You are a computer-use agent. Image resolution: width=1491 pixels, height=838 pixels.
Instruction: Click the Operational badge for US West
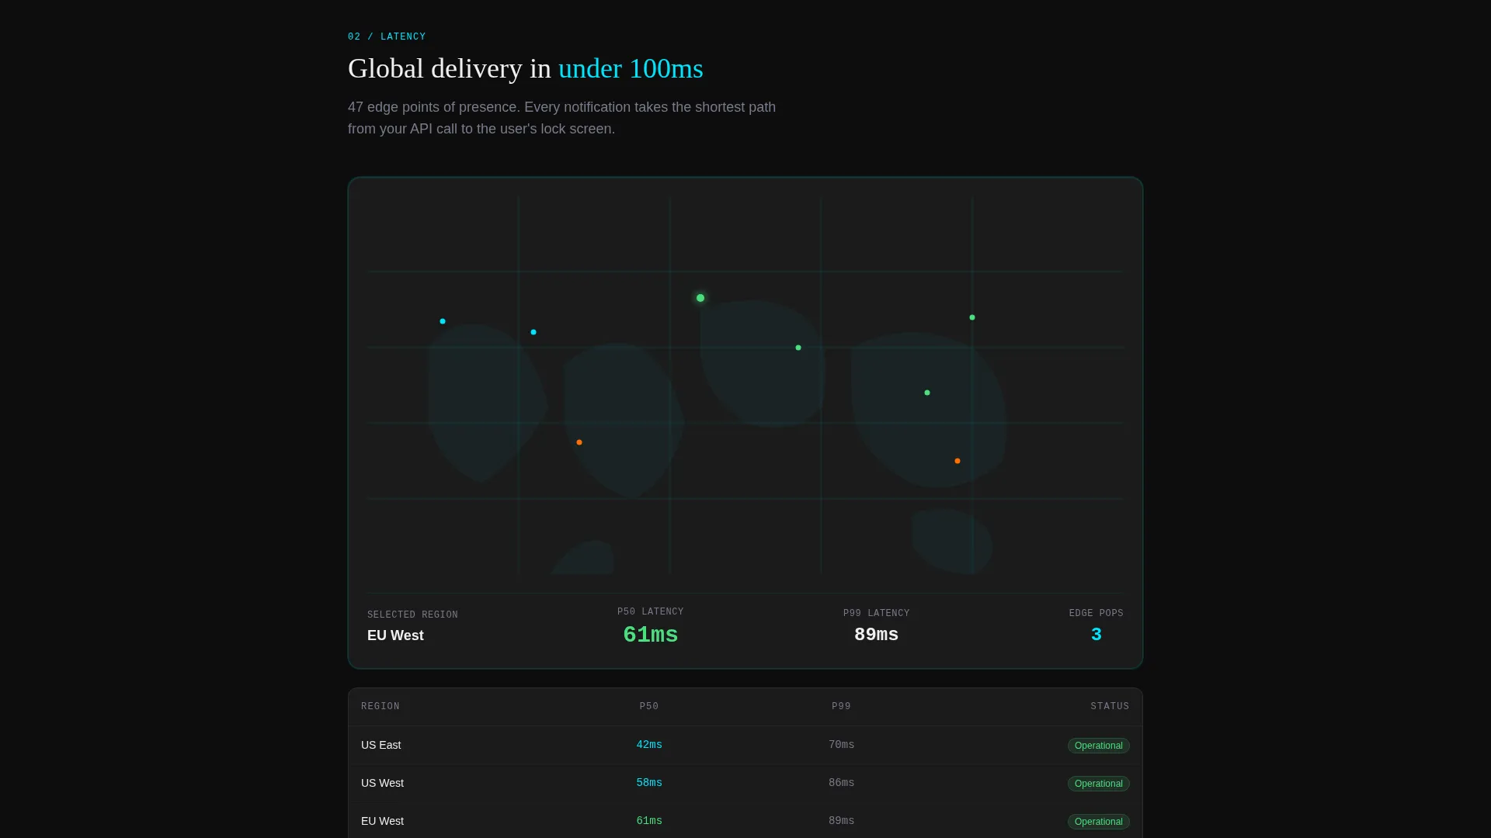pos(1099,784)
